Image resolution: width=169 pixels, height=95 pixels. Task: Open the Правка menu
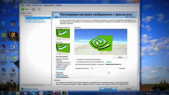pos(28,5)
